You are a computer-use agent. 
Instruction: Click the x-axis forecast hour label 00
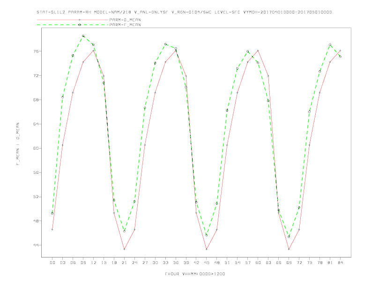52,263
